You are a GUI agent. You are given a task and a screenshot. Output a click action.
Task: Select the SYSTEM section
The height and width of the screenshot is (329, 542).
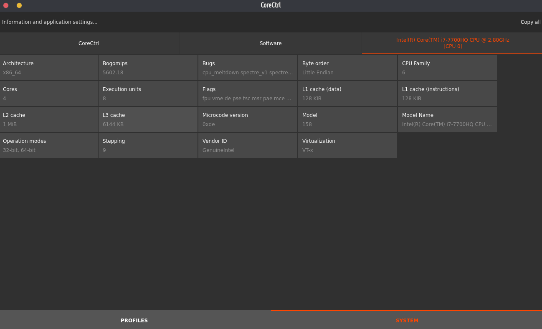(407, 320)
